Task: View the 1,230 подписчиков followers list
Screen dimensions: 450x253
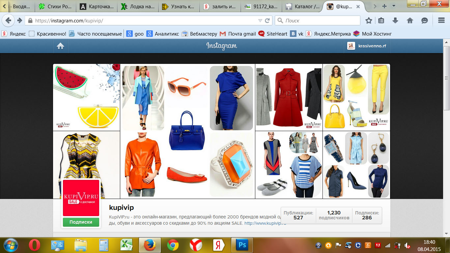Action: [x=334, y=215]
